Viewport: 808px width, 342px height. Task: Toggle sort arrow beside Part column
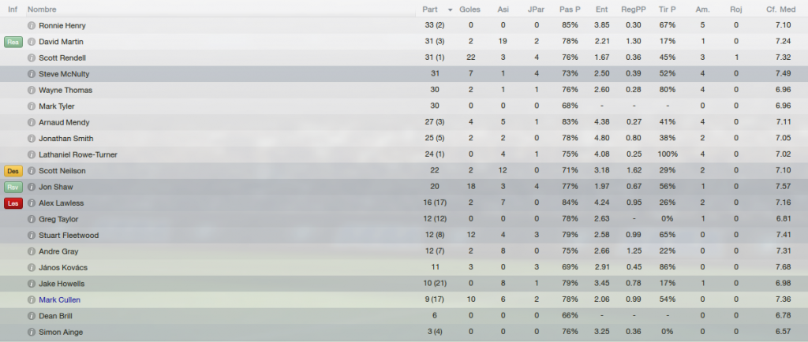[451, 9]
